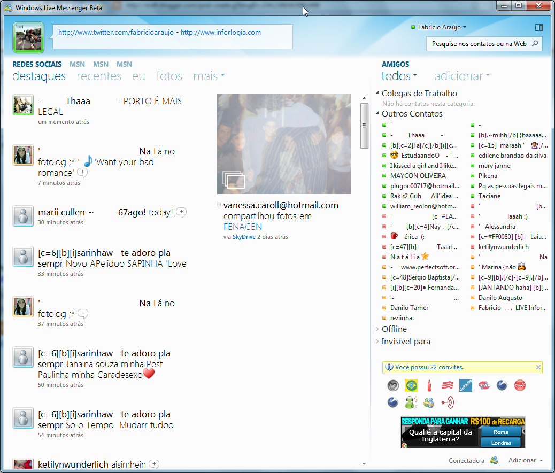This screenshot has width=555, height=473.
Task: Open the shared FENACEN photo thumbnail
Action: pos(284,144)
